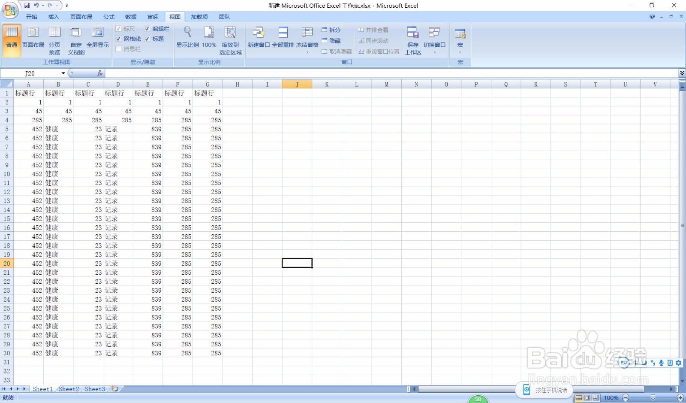Open the Home (开始) tab

(31, 17)
